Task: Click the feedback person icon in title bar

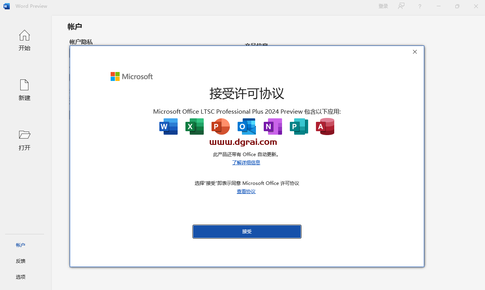Action: (401, 6)
